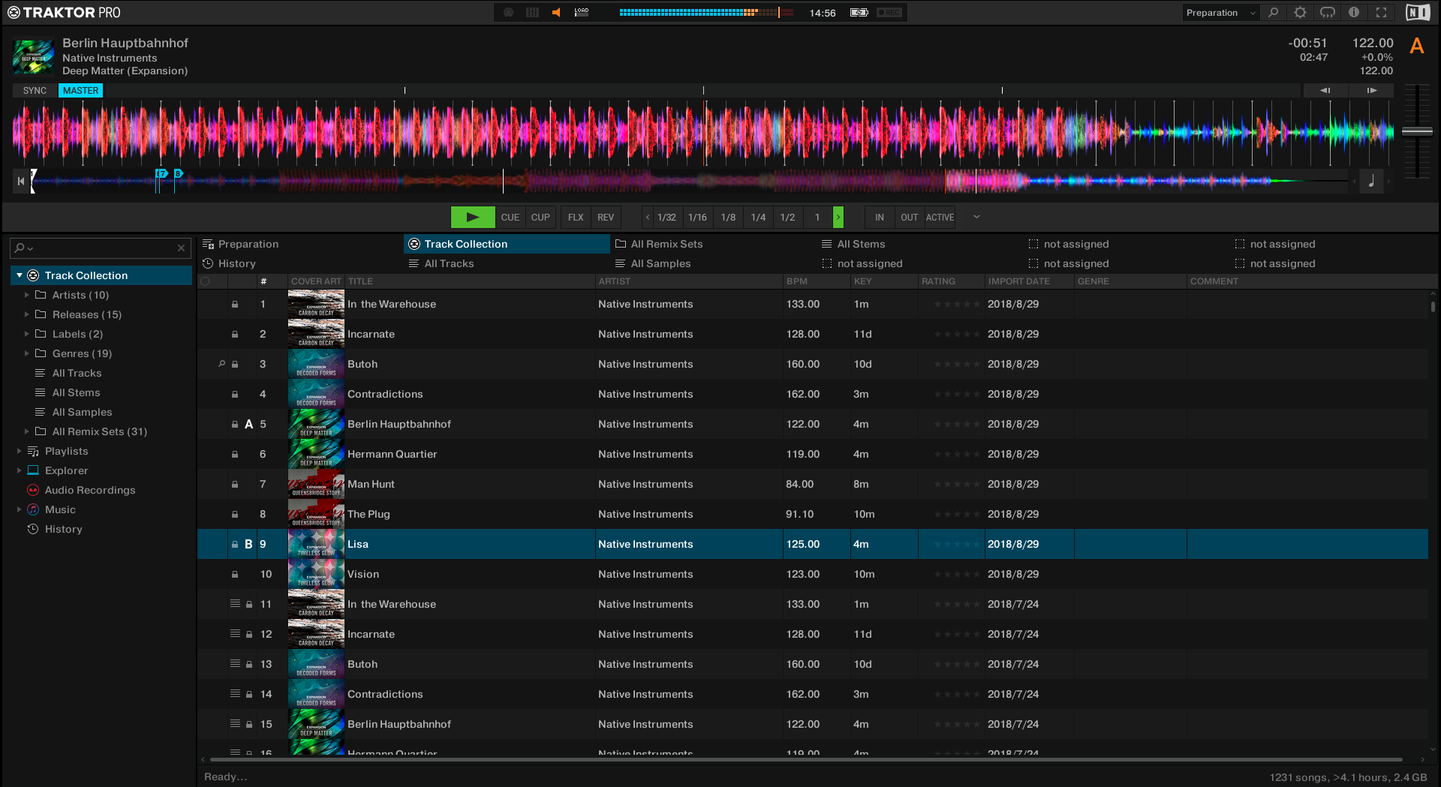Set loop IN point
Screen dimensions: 1441x787
coord(880,218)
